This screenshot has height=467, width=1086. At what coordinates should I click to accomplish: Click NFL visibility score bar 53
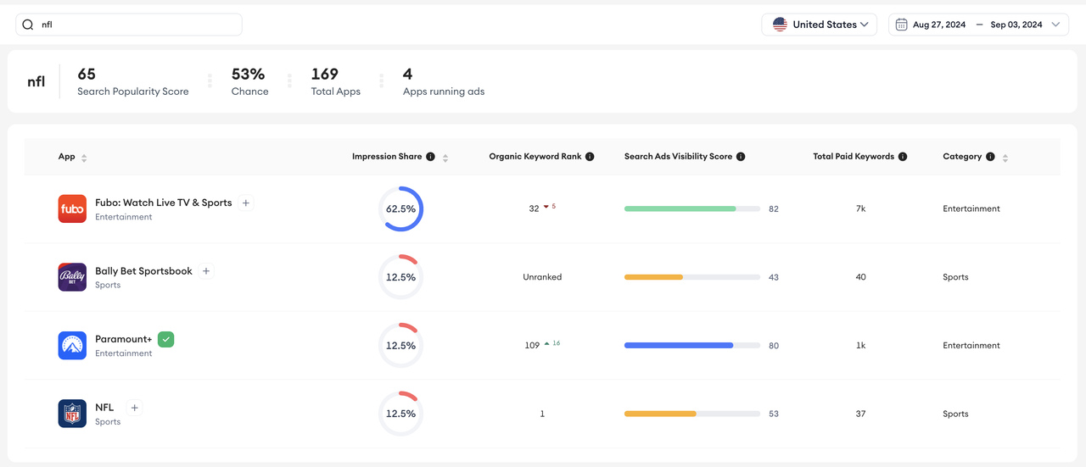pos(691,414)
